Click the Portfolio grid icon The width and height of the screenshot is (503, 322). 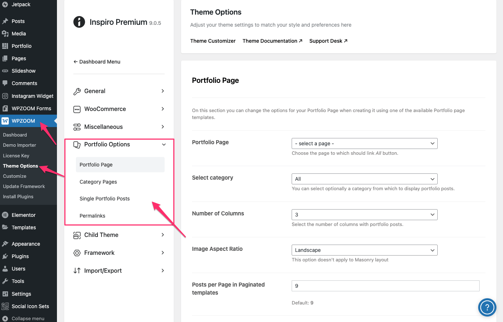coord(5,46)
